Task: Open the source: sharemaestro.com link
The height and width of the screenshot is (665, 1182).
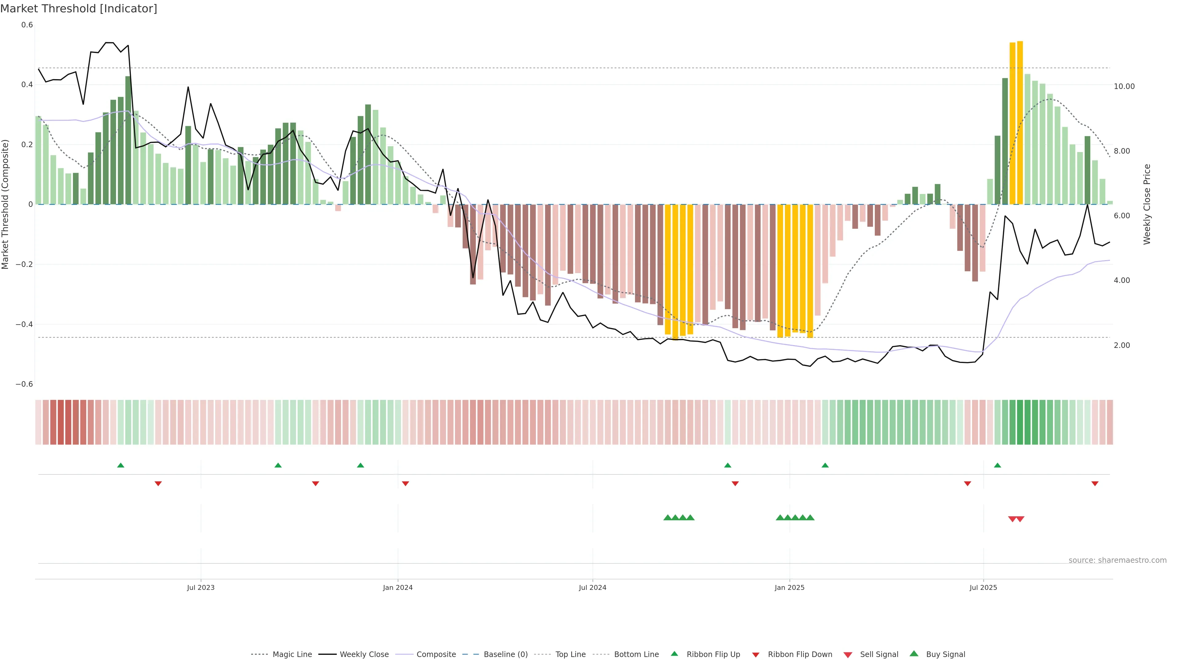Action: [1117, 560]
